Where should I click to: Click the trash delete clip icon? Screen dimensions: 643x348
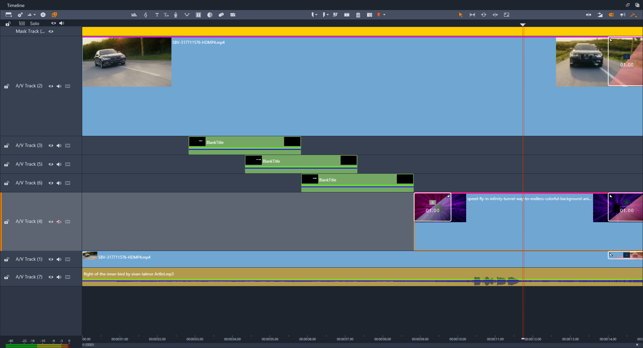click(x=358, y=15)
